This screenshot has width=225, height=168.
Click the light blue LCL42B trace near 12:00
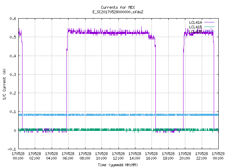coord(118,115)
